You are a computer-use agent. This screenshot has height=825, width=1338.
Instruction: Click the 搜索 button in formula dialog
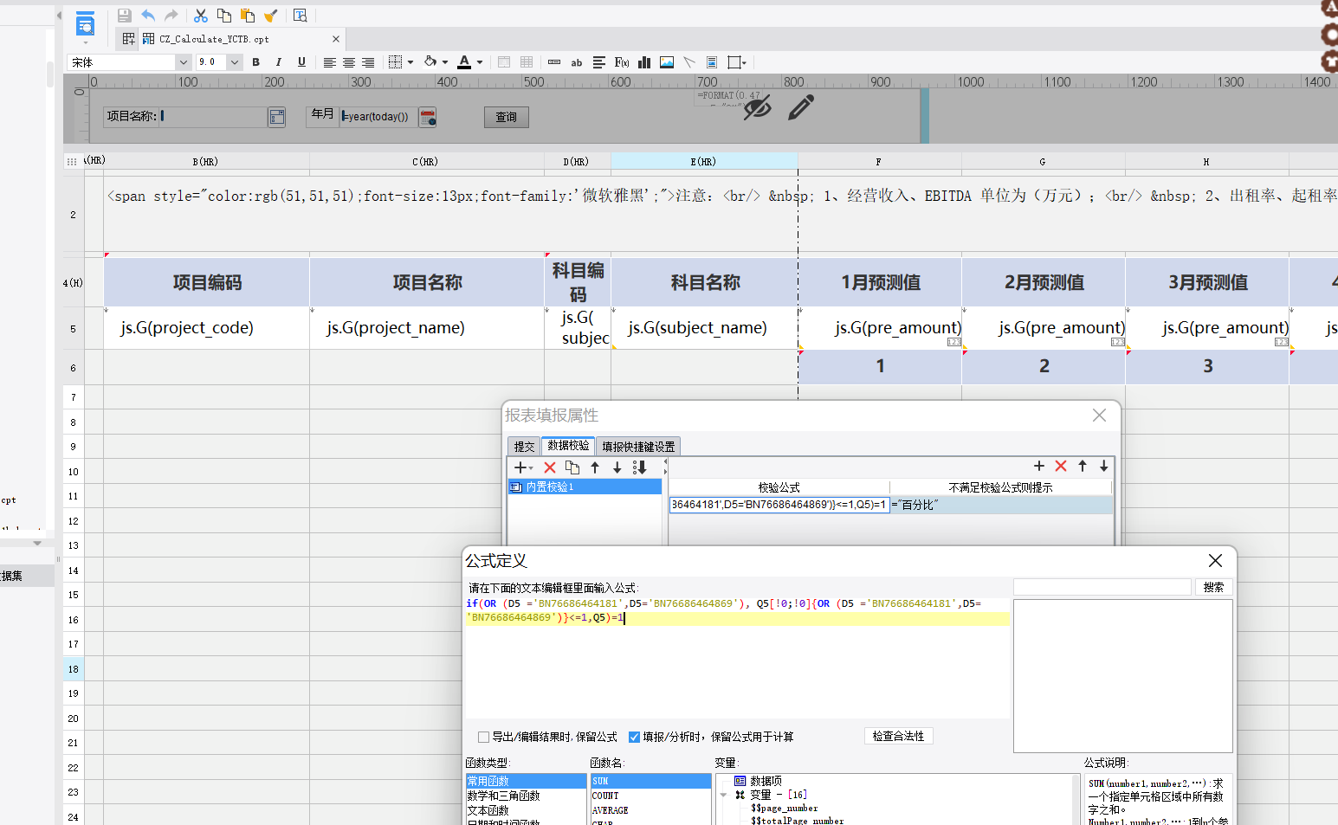[1213, 587]
